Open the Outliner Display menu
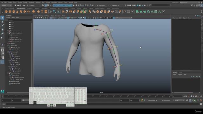Screen dimensions: 203x114 (8, 18)
